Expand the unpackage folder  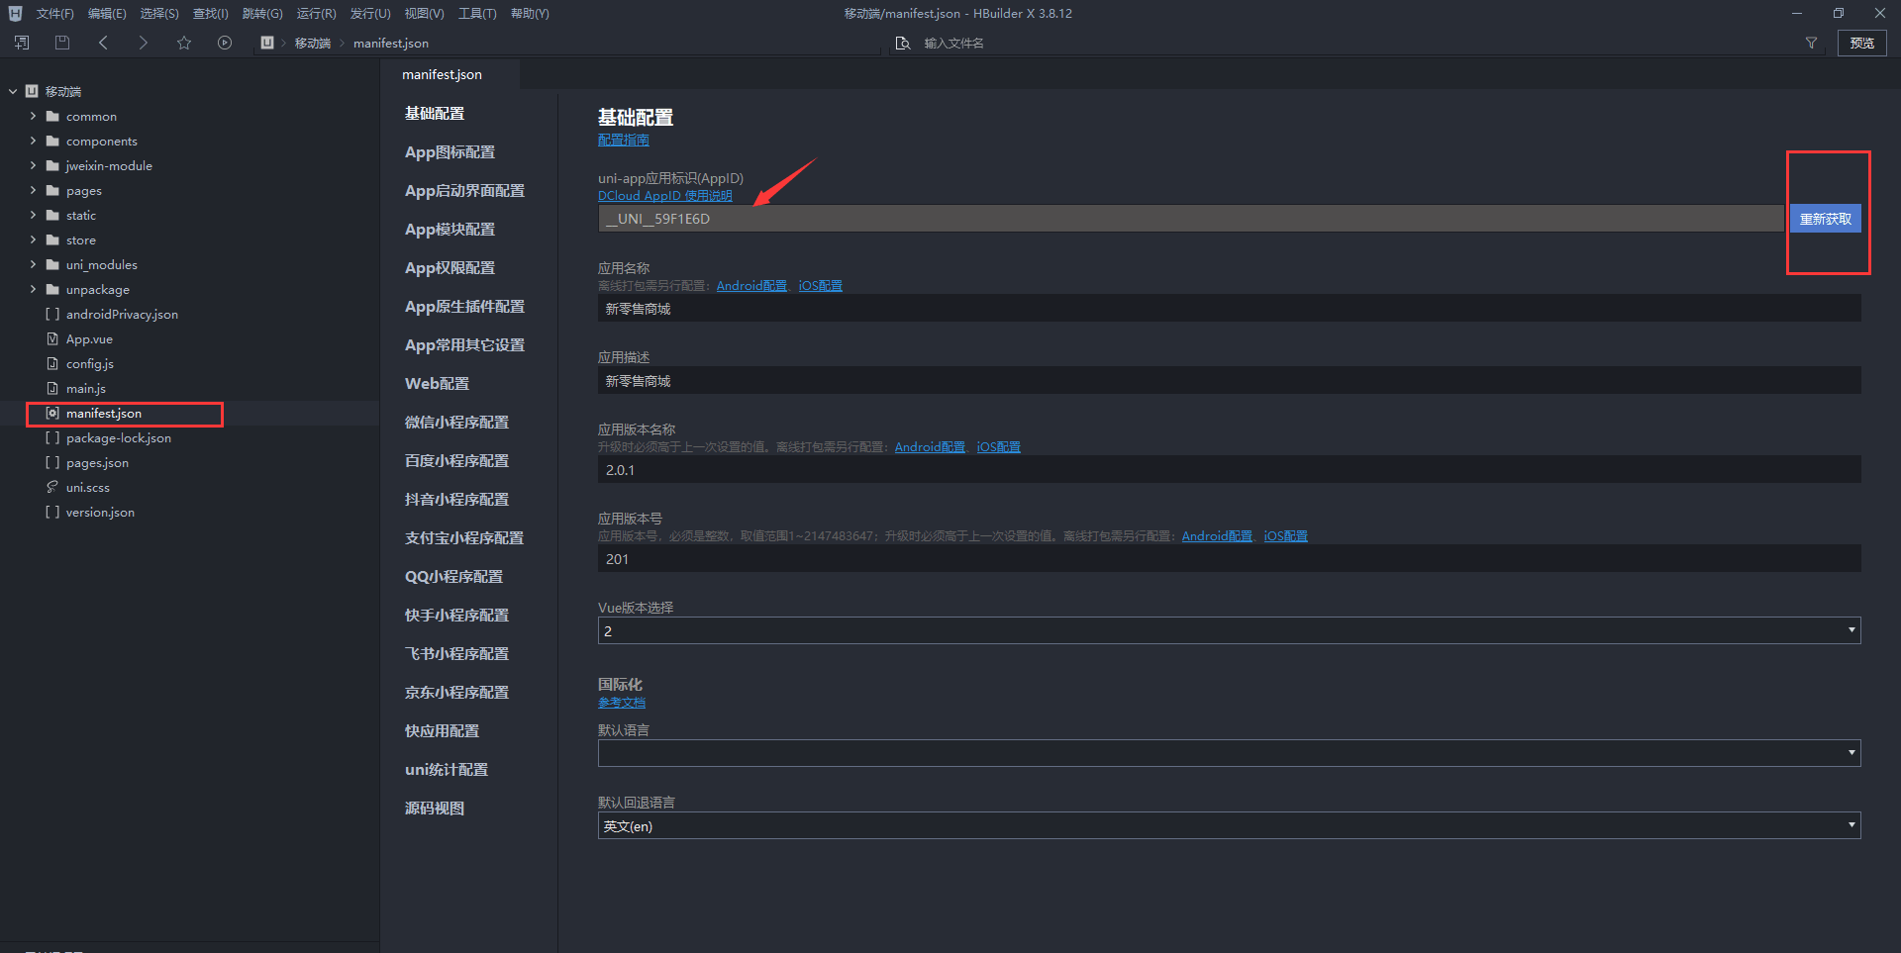click(33, 289)
